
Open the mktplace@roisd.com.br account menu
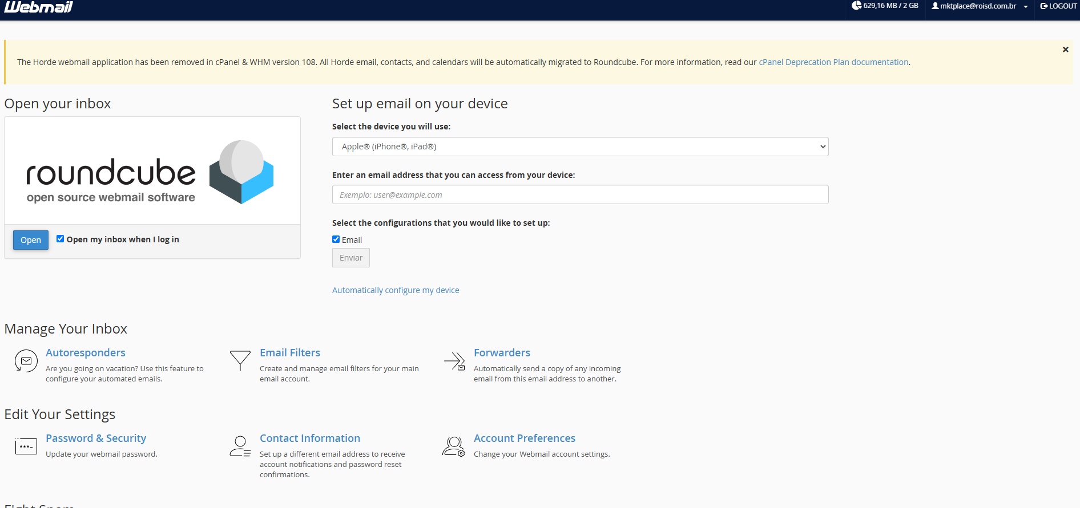click(980, 6)
